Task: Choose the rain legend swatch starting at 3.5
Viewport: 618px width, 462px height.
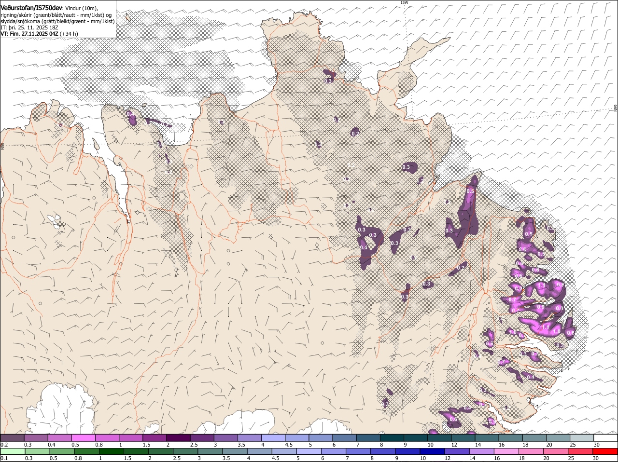Action: 234,451
